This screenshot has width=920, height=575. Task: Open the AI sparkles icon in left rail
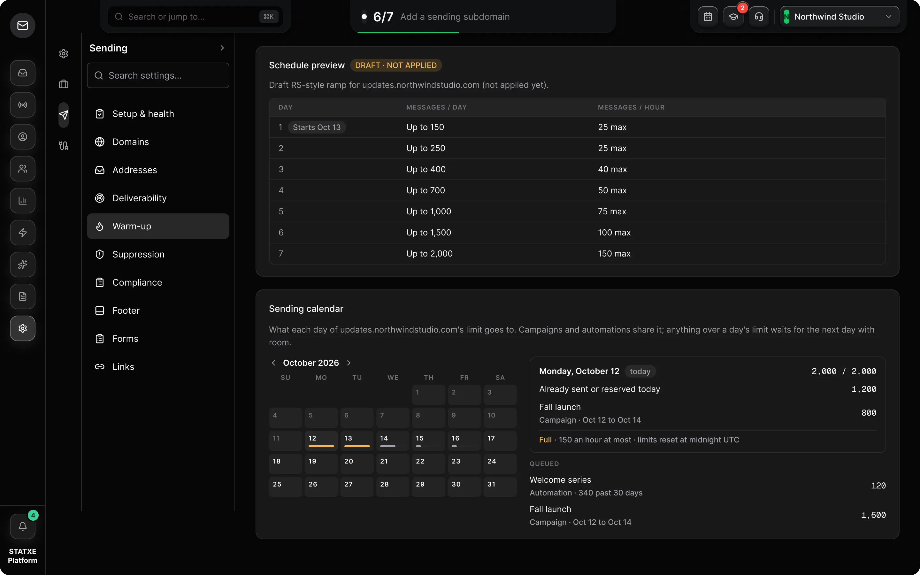(23, 264)
